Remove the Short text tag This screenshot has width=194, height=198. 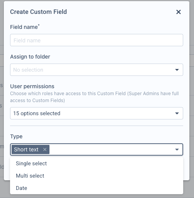(x=45, y=149)
